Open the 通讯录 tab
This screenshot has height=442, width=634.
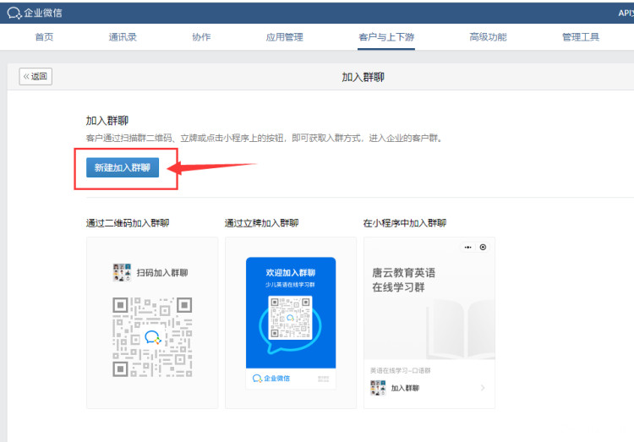[x=123, y=37]
